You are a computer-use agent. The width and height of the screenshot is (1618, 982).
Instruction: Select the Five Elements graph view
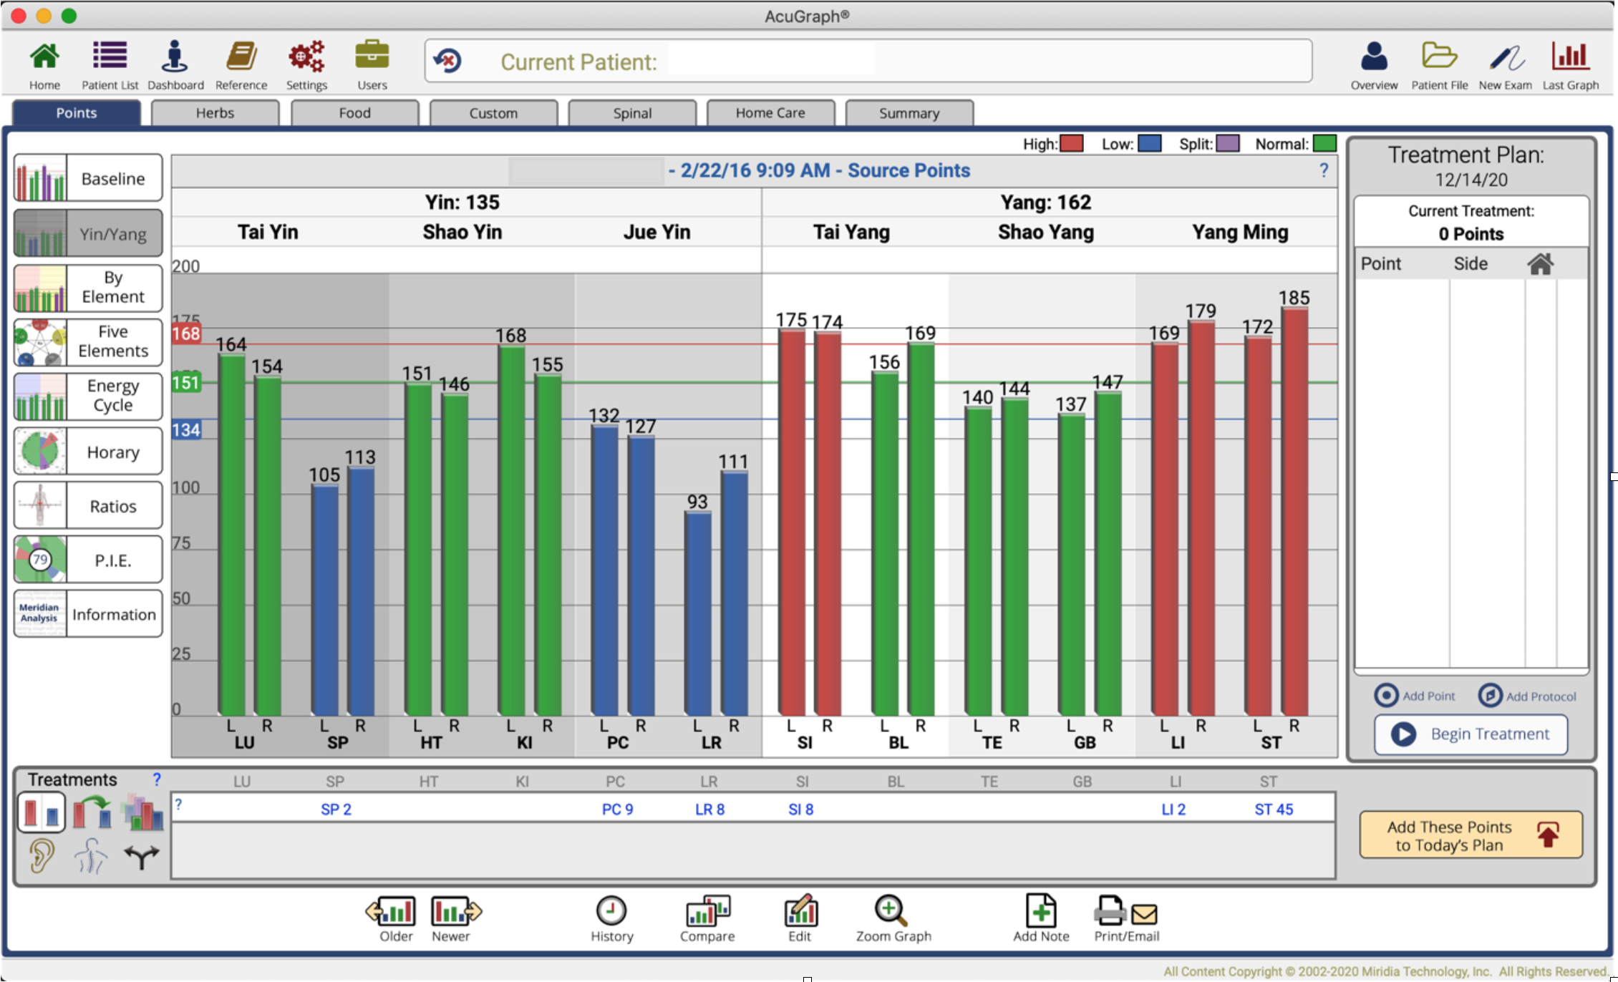[x=88, y=341]
